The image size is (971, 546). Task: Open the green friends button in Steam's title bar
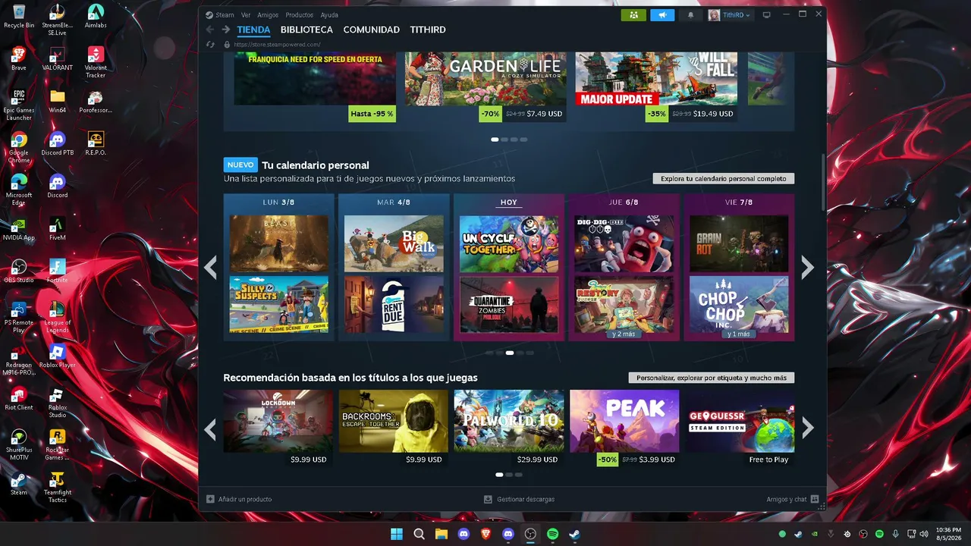[633, 15]
